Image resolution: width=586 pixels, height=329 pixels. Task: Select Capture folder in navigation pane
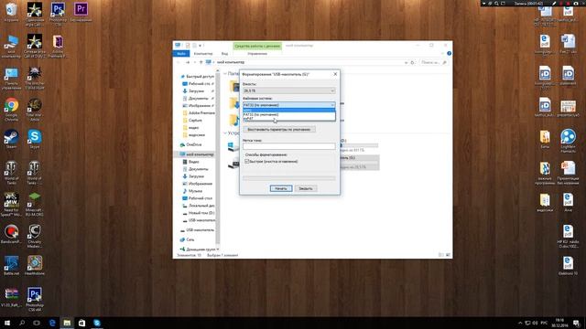click(x=195, y=120)
